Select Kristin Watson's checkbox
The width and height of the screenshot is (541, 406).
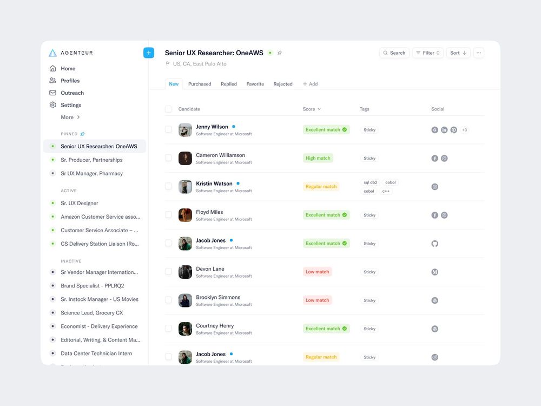(x=168, y=186)
